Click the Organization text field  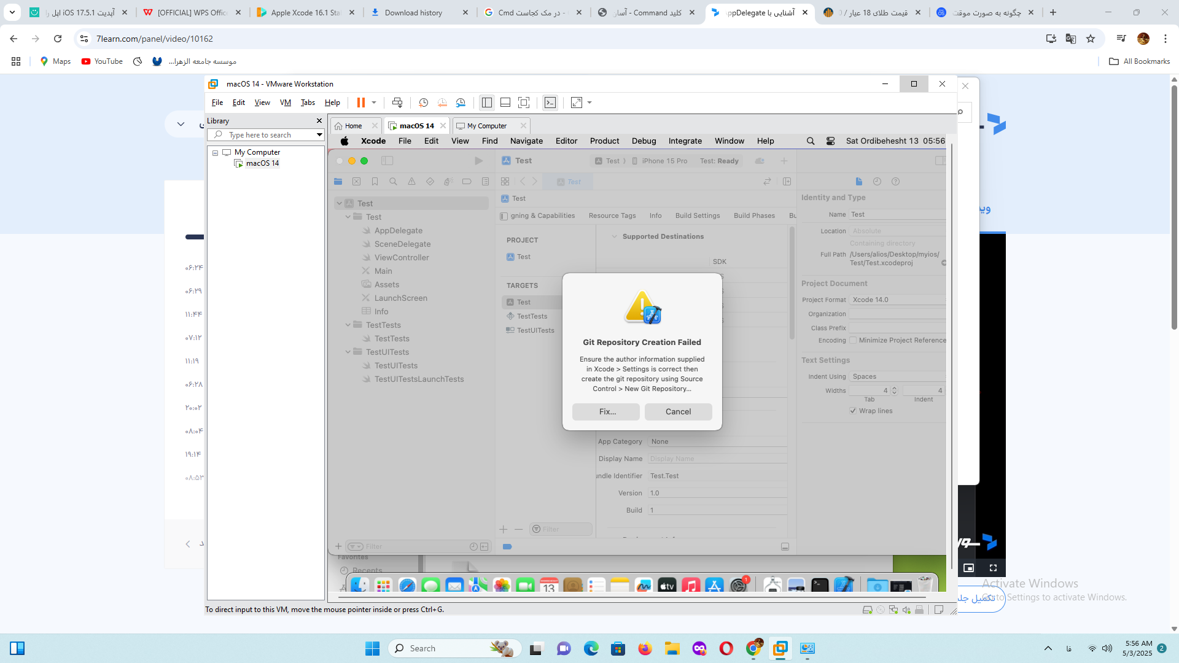click(898, 314)
